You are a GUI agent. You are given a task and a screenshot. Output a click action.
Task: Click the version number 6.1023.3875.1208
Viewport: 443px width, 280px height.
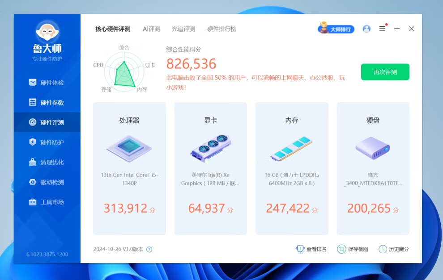click(47, 255)
